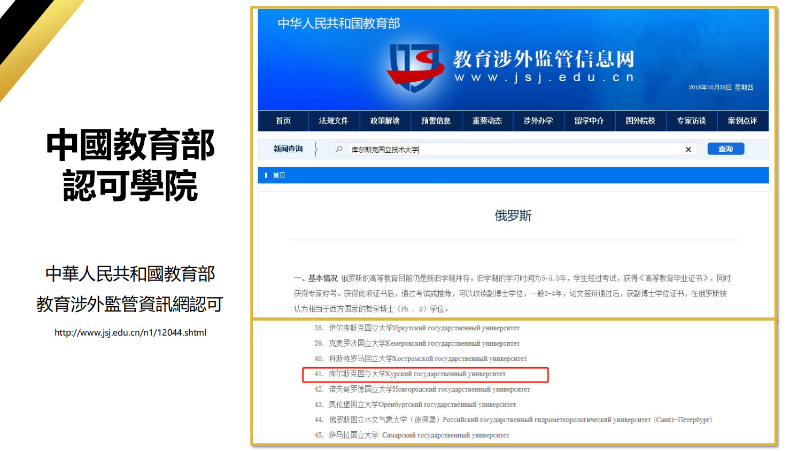The image size is (797, 451).
Task: Open the 首页 navigation tab
Action: coord(283,121)
